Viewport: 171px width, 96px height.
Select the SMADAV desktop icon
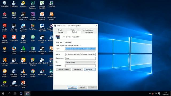(x=23, y=50)
